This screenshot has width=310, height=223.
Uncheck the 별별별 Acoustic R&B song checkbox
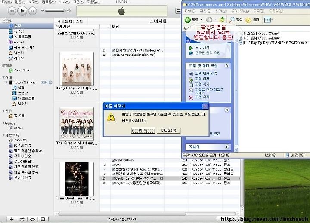tap(113, 169)
